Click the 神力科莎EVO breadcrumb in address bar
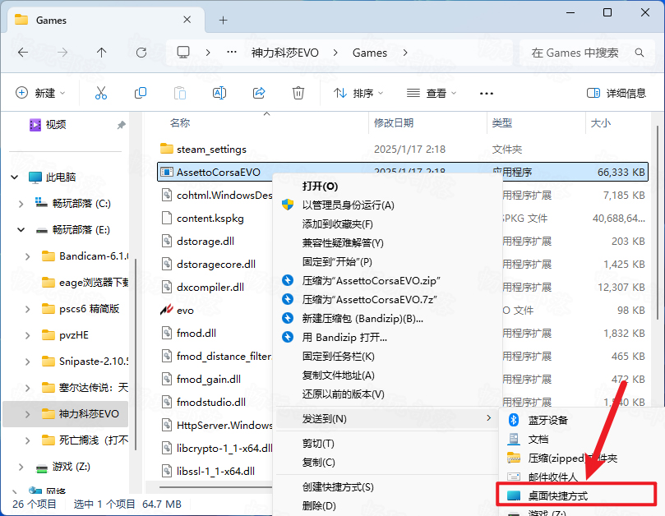The height and width of the screenshot is (516, 665). coord(284,53)
